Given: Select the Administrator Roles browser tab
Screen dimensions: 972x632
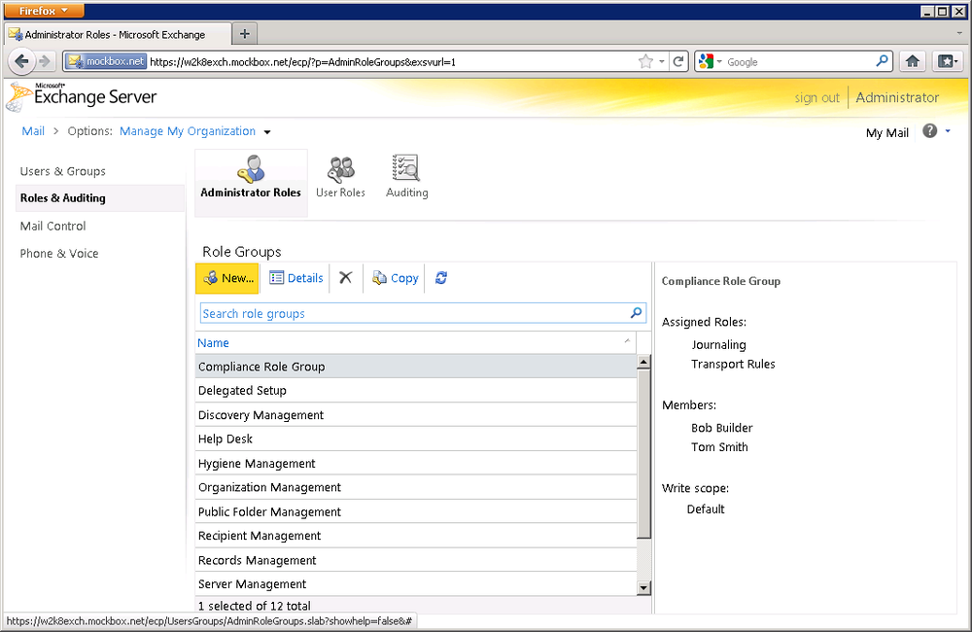Looking at the screenshot, I should 118,35.
